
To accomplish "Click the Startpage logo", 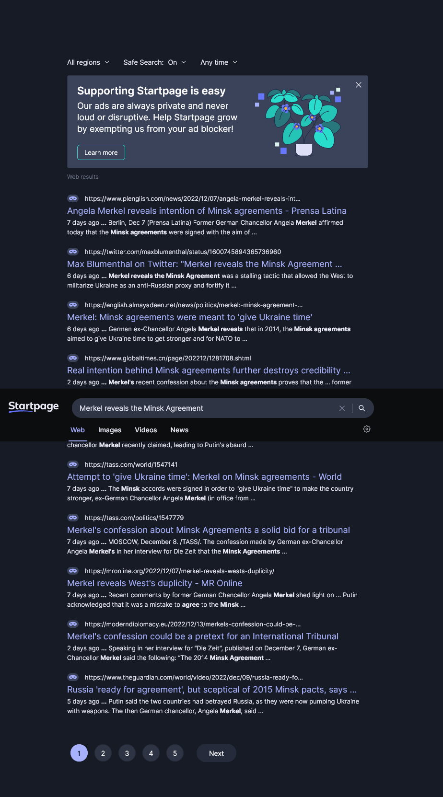I will (34, 407).
